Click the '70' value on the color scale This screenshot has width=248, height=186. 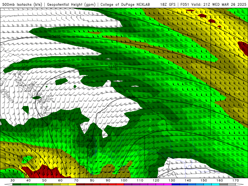(76, 180)
